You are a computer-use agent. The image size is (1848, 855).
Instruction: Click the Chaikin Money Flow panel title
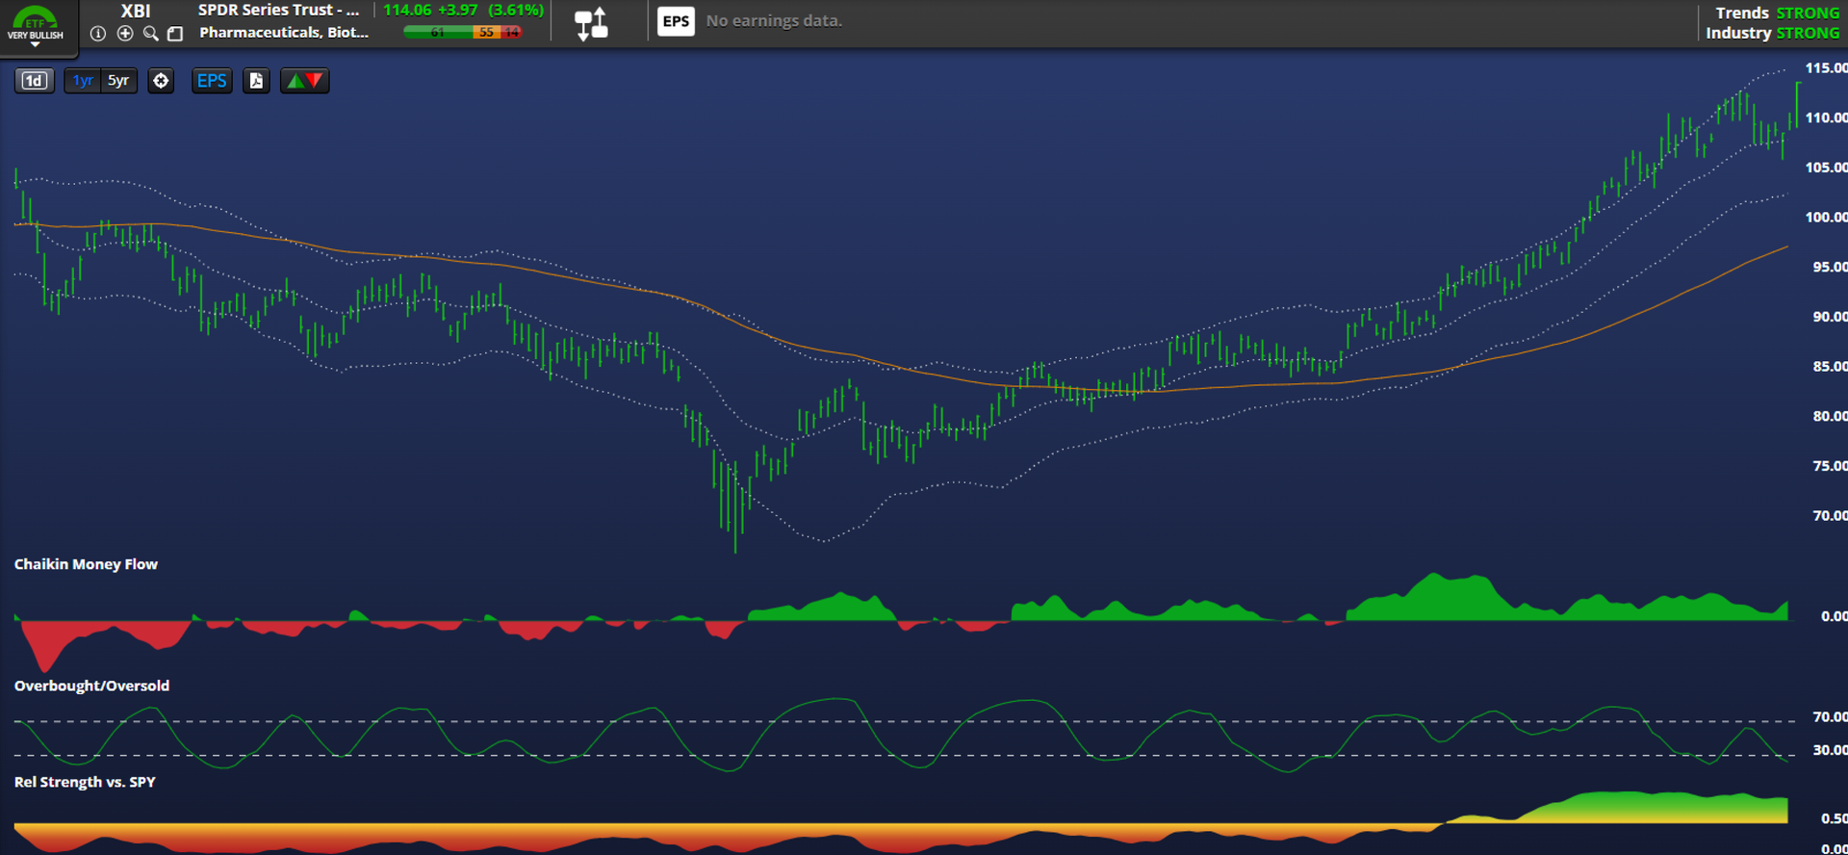coord(86,564)
